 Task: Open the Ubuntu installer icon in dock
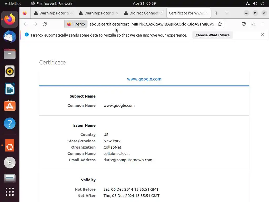10,145
